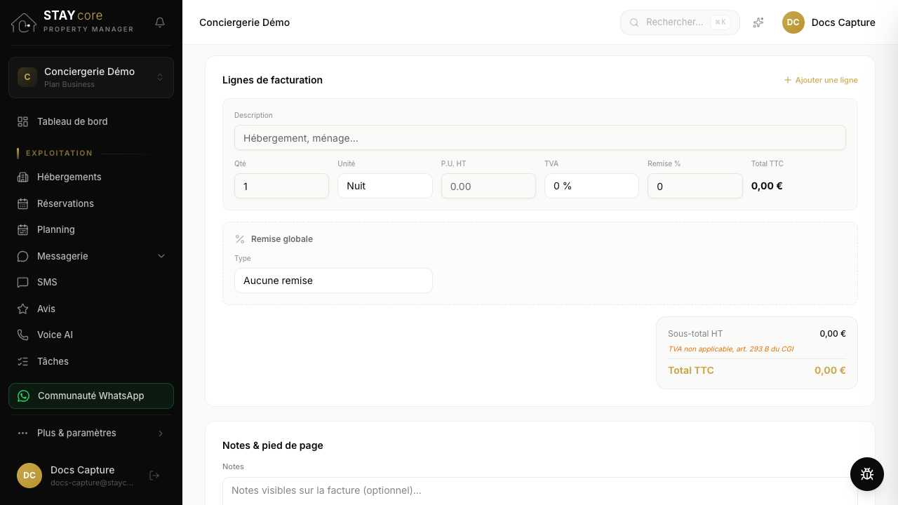The width and height of the screenshot is (898, 505).
Task: Click the Hébergements building icon
Action: tap(23, 177)
